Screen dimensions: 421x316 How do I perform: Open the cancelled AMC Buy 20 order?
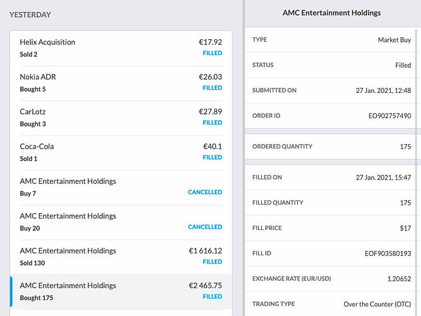tap(121, 222)
